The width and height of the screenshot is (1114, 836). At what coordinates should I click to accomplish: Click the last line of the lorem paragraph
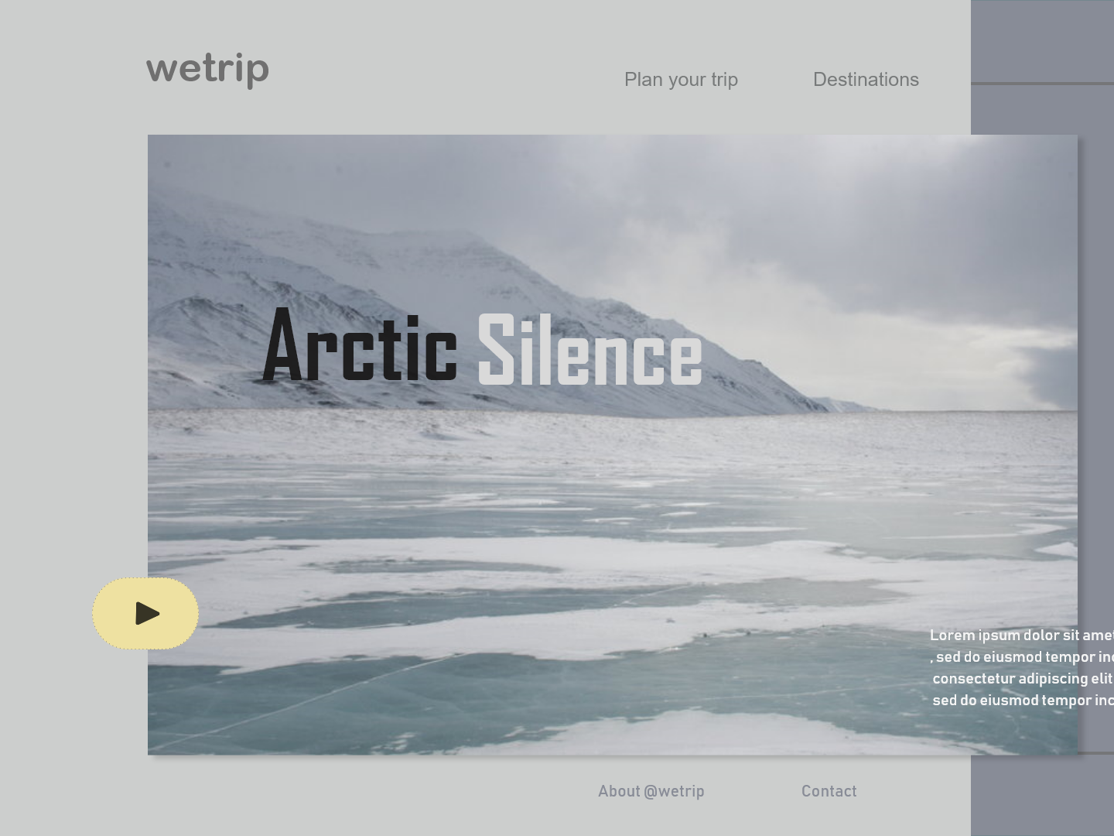1023,701
